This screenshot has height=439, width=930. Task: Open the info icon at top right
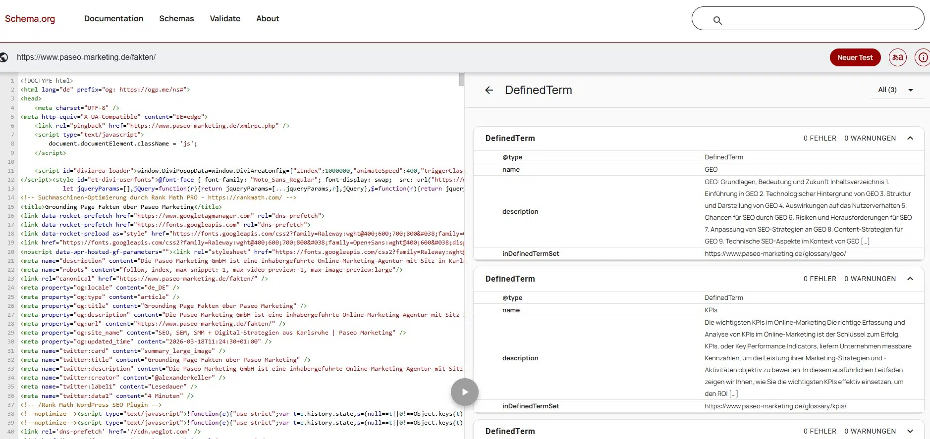pyautogui.click(x=923, y=57)
